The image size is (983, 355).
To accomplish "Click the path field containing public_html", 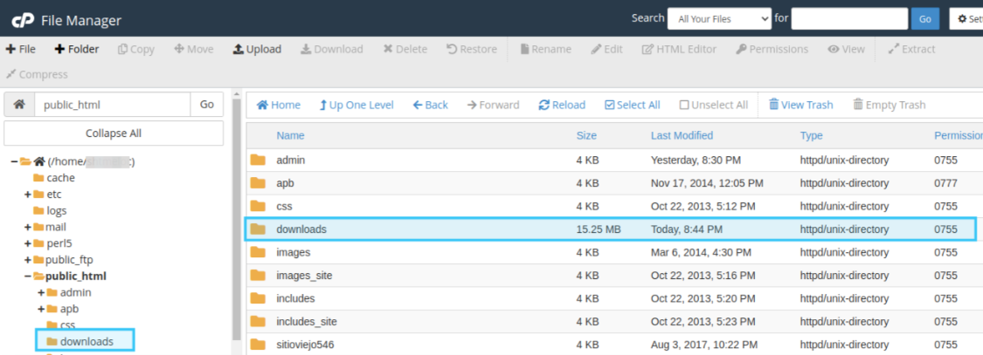I will pos(112,105).
